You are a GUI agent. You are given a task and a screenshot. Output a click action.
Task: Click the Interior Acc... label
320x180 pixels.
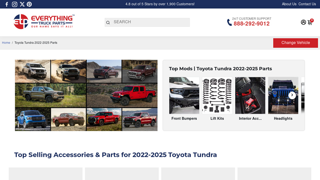pyautogui.click(x=250, y=118)
